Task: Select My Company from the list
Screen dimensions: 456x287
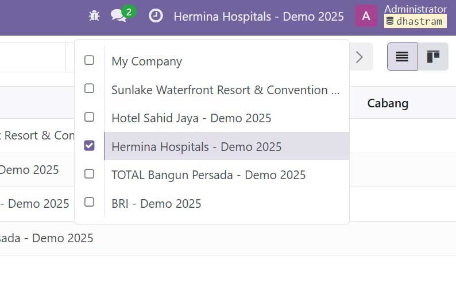Action: pyautogui.click(x=226, y=61)
